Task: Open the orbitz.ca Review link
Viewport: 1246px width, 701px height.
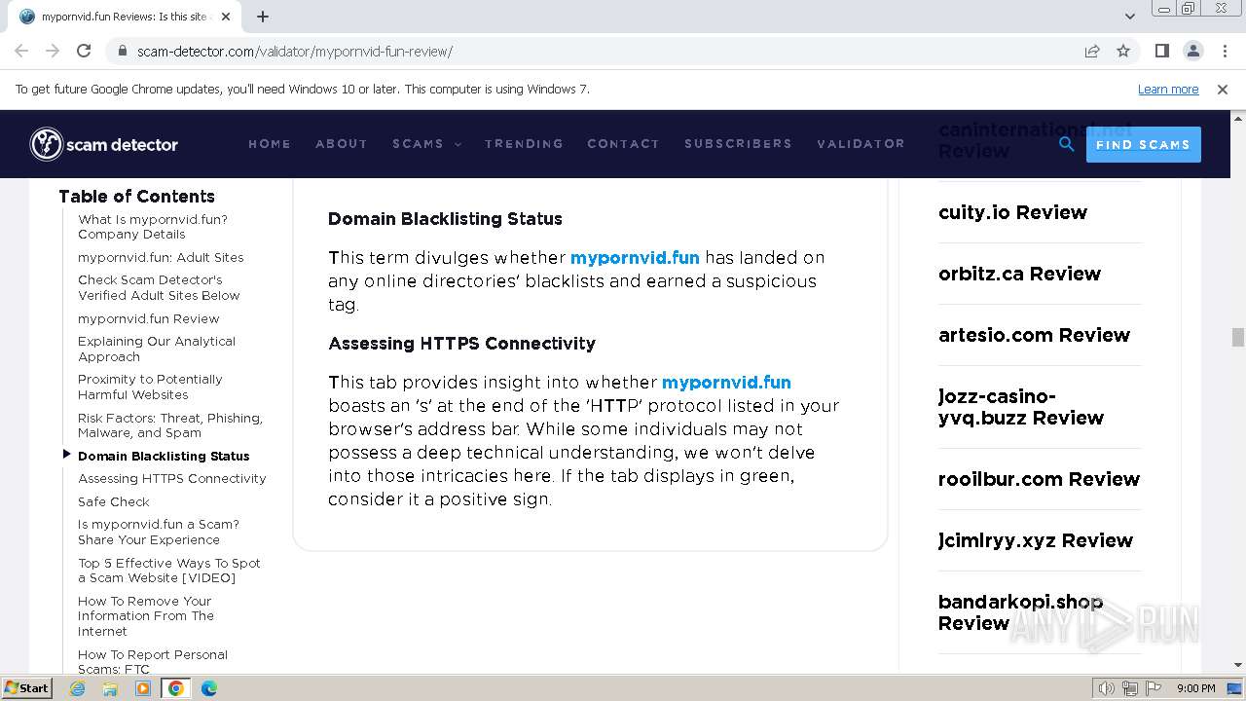Action: pyautogui.click(x=1019, y=274)
